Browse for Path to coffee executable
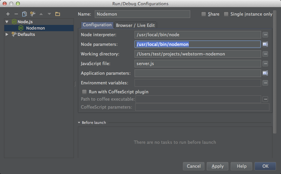281x174 pixels. pos(265,99)
